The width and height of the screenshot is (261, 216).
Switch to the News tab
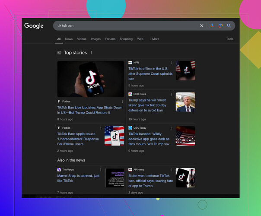click(x=69, y=39)
